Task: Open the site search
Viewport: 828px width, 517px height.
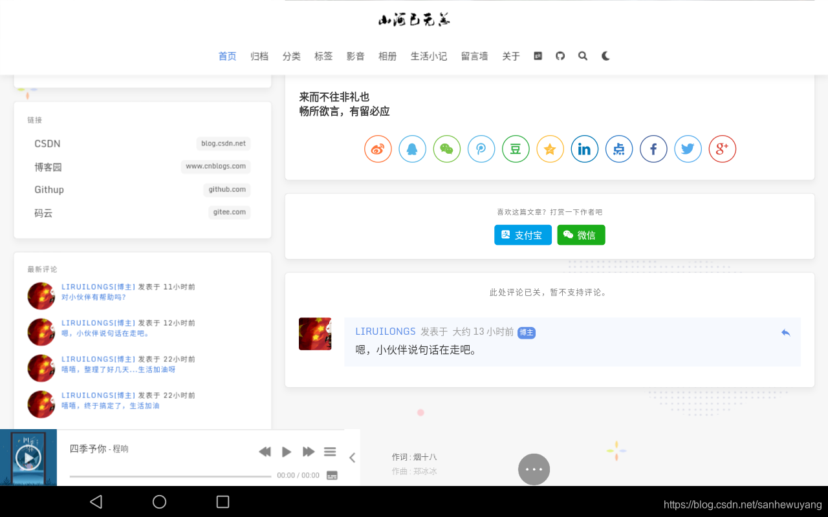Action: (582, 56)
